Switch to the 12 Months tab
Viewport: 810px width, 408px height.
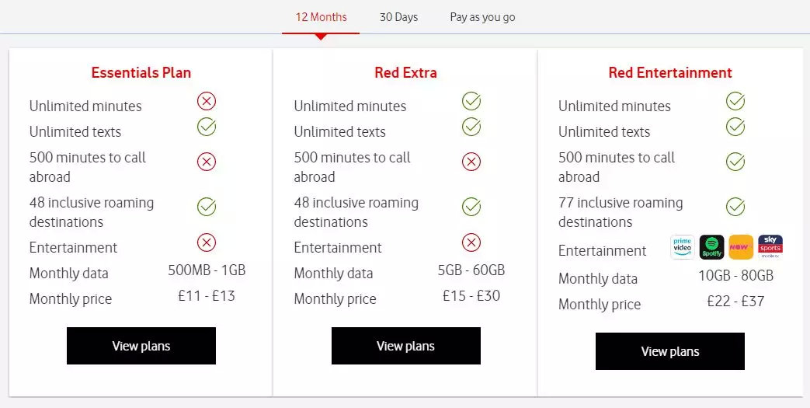tap(321, 17)
